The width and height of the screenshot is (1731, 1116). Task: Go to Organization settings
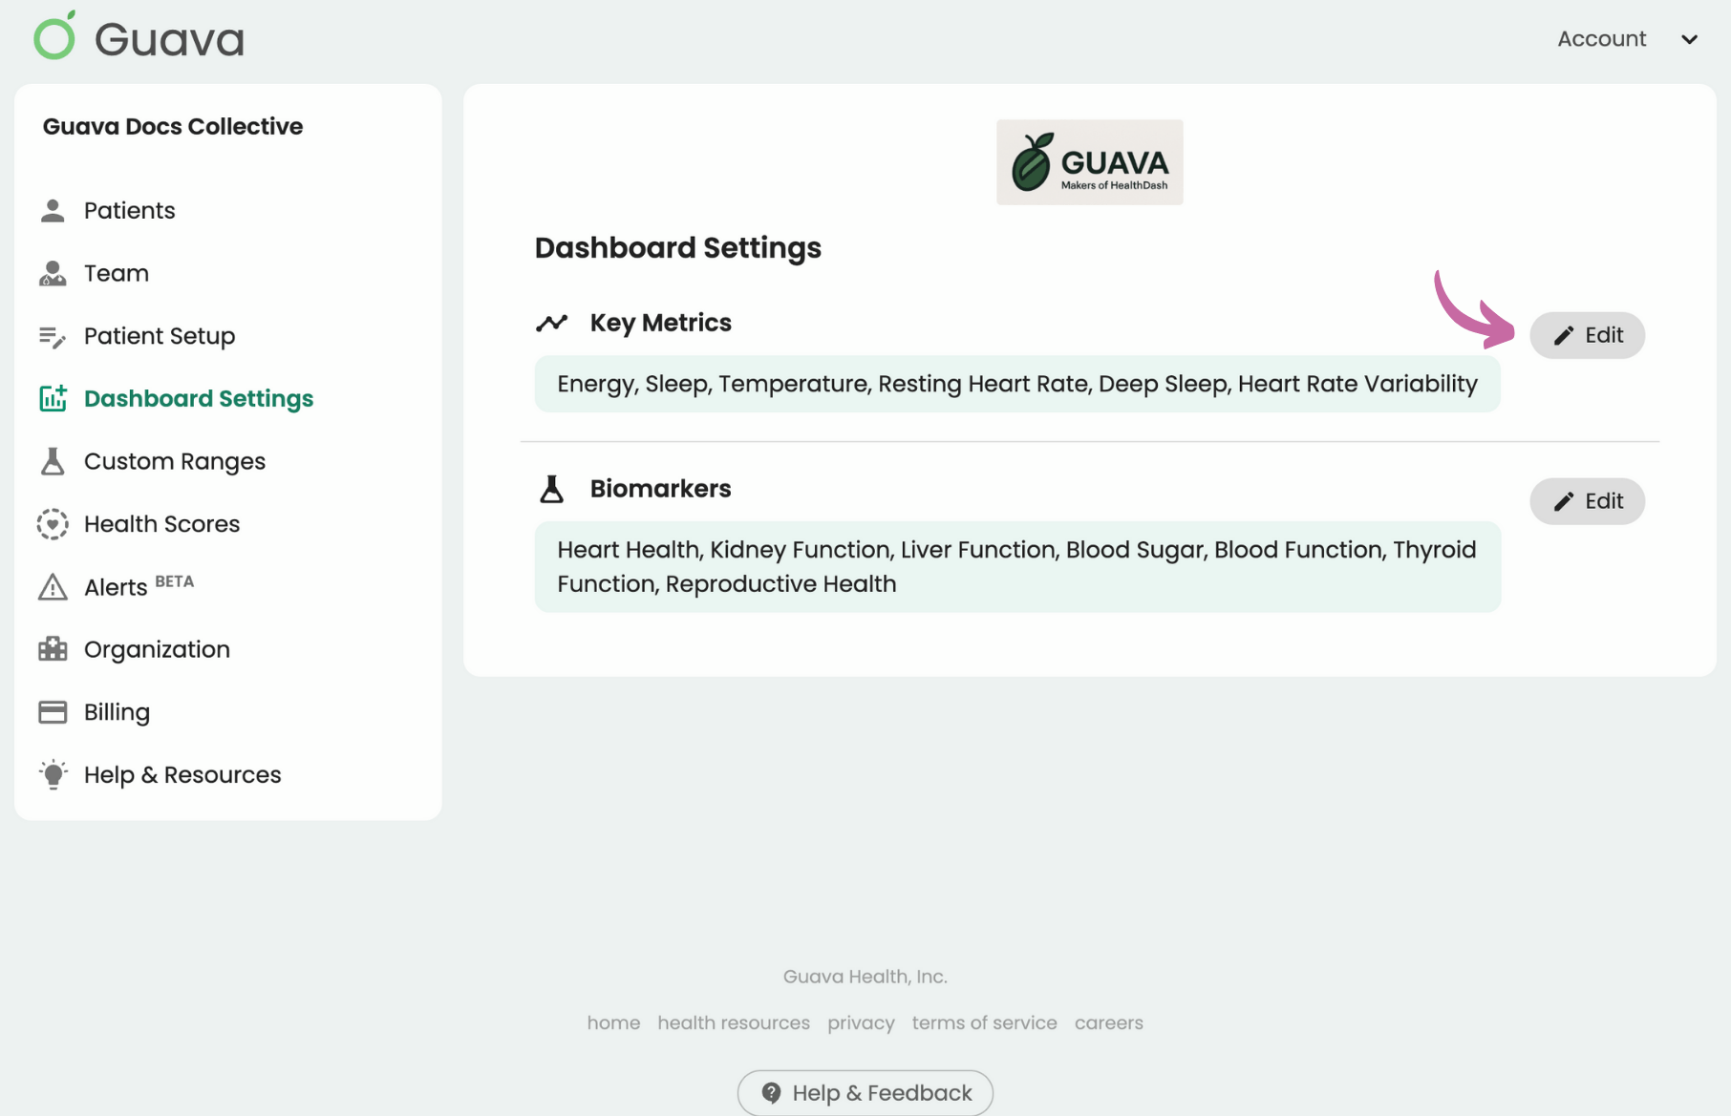(x=157, y=649)
